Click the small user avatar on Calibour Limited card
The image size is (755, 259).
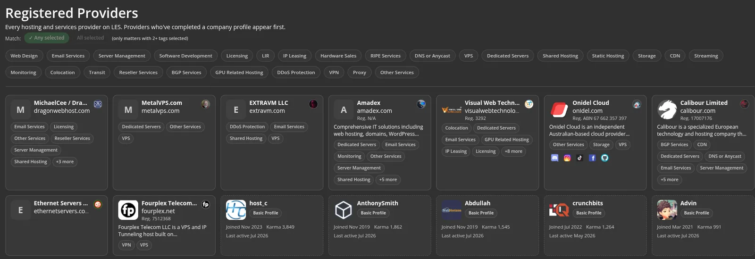(745, 104)
